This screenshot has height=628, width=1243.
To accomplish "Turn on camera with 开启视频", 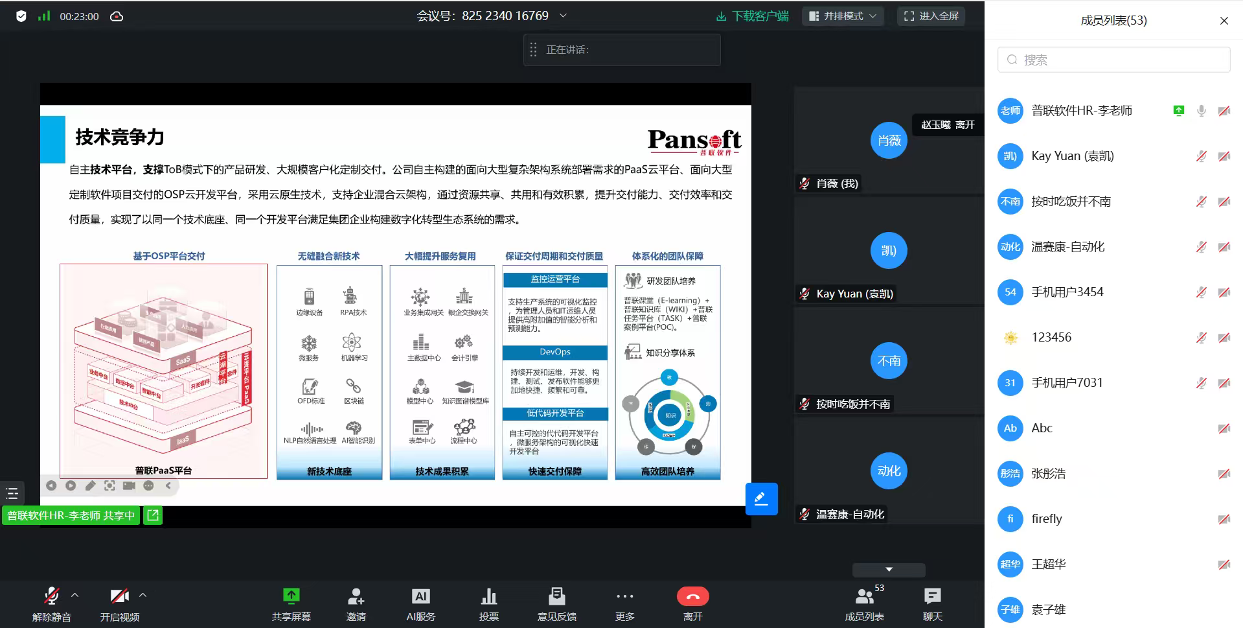I will coord(119,596).
